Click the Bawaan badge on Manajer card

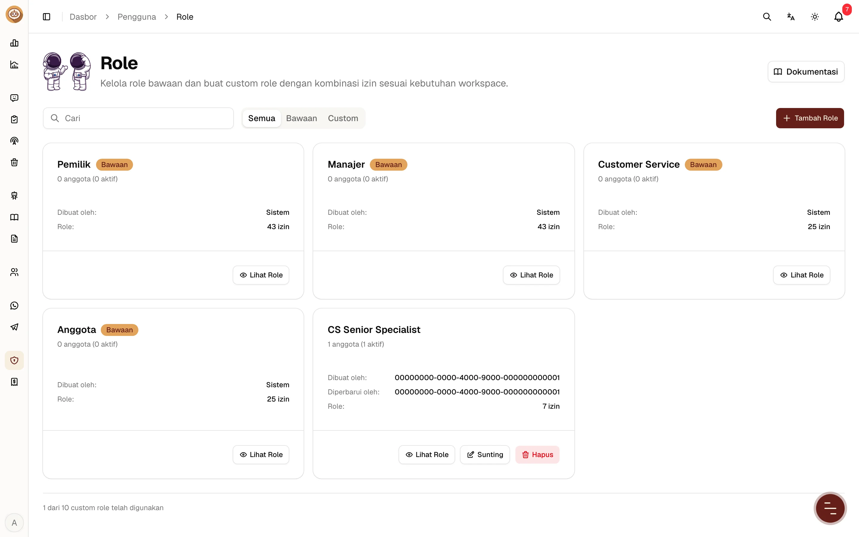click(x=388, y=165)
